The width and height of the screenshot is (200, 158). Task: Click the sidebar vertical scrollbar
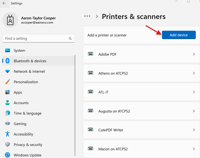[x=75, y=102]
